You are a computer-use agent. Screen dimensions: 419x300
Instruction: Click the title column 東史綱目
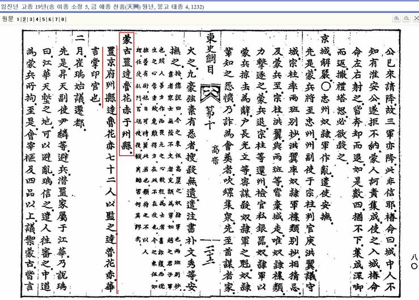(x=211, y=55)
